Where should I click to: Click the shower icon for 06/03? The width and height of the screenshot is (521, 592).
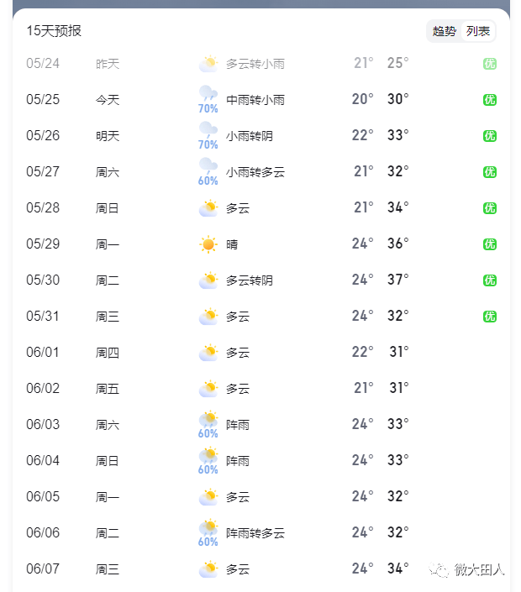[208, 418]
